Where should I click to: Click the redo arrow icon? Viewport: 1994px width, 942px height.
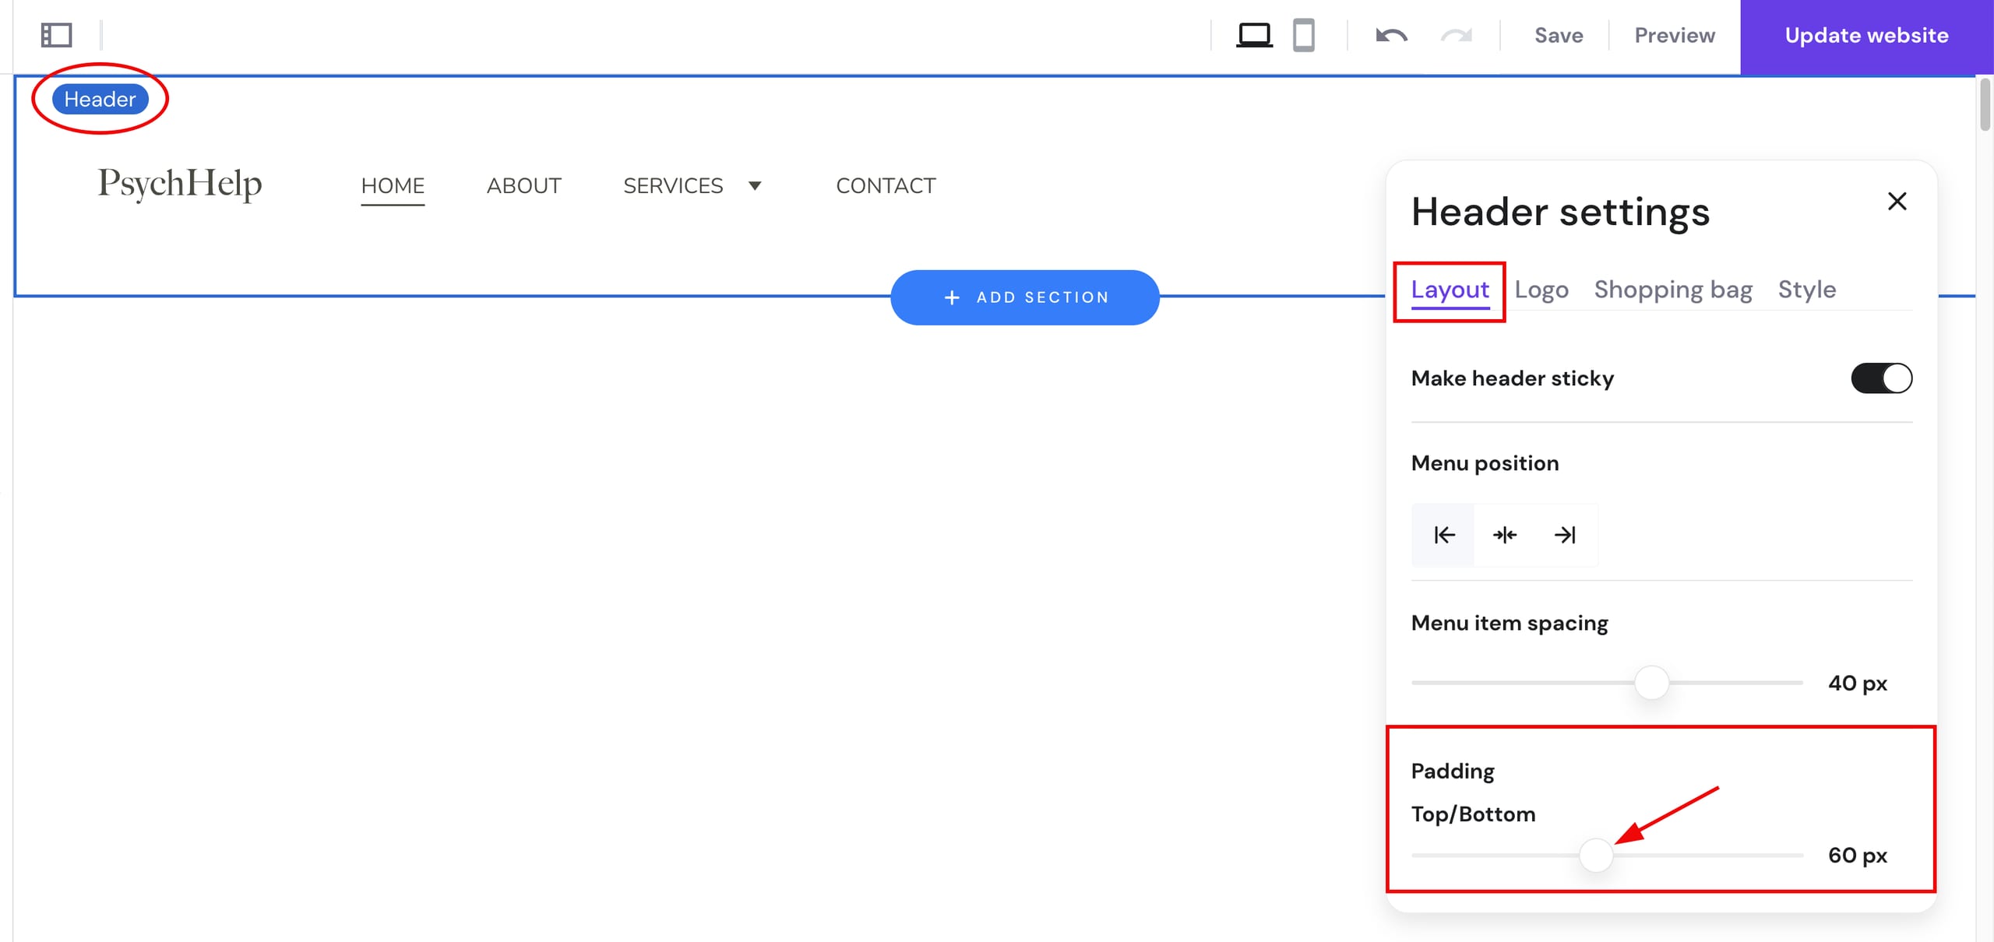[x=1456, y=35]
